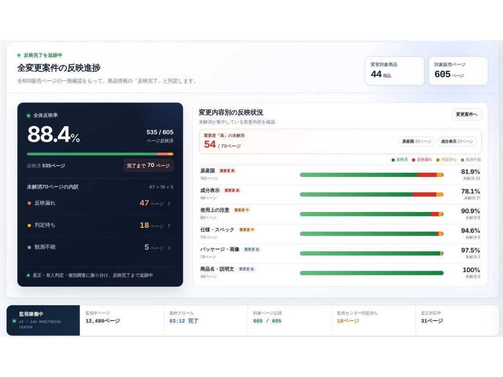Click the 47 ページ count
Screen dimensions: 503x377
tap(152, 203)
